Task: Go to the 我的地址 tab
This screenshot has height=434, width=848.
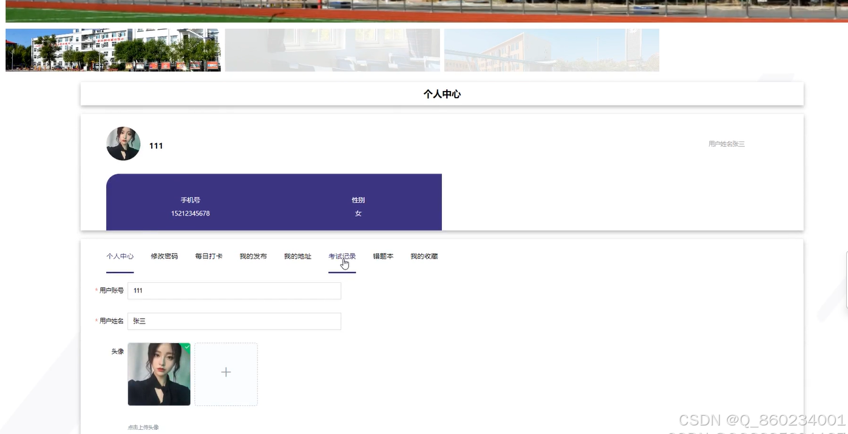Action: (297, 256)
